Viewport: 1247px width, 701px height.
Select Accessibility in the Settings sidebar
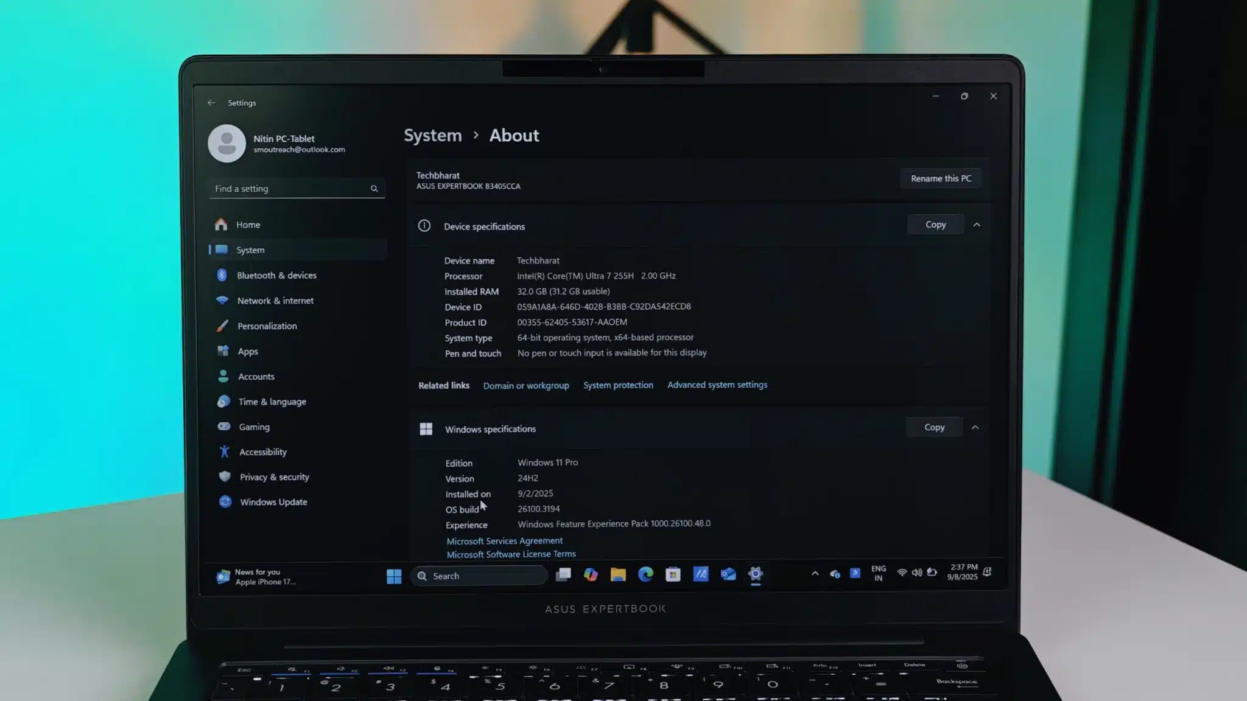point(263,452)
